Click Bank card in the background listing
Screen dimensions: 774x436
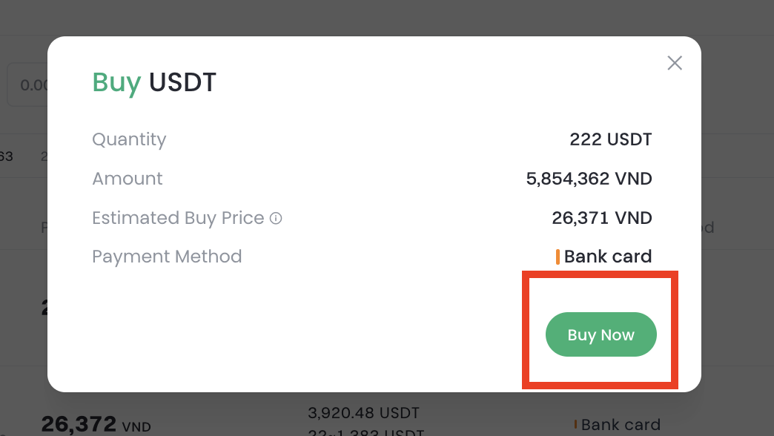point(621,425)
